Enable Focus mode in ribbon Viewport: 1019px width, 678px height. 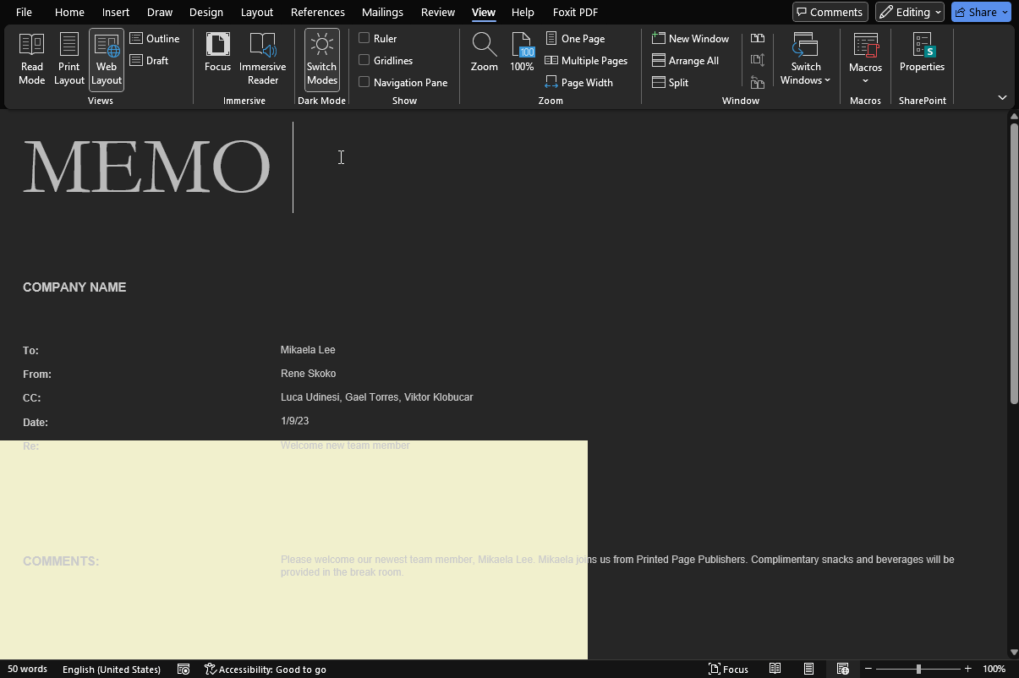217,52
